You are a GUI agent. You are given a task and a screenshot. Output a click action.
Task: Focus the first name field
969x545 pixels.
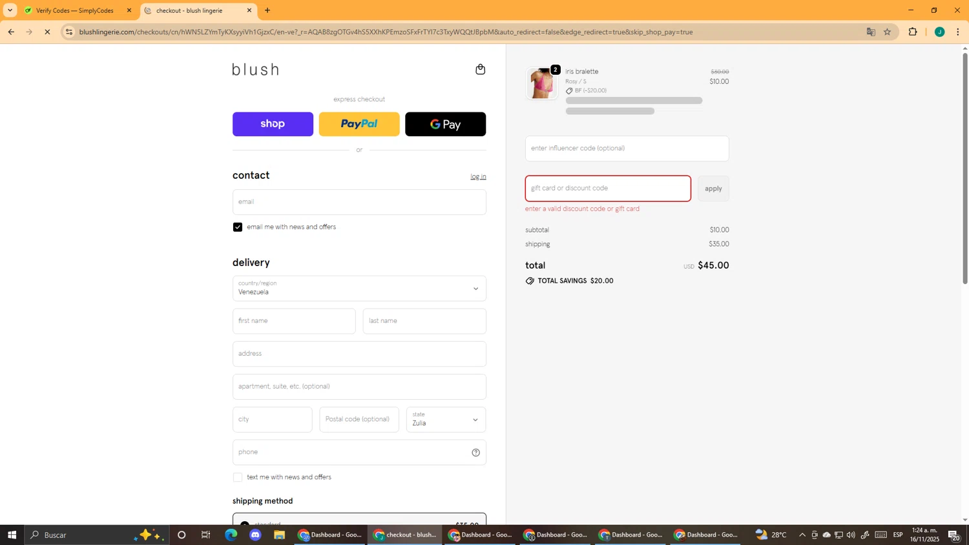294,321
